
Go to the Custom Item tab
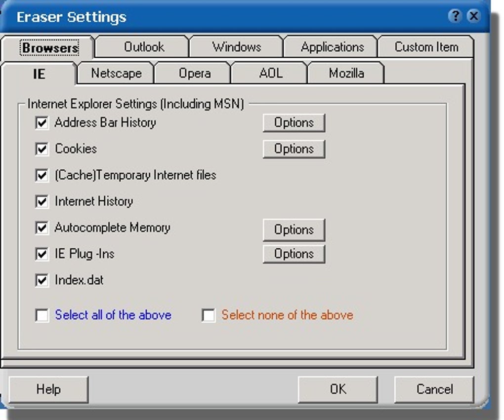426,47
